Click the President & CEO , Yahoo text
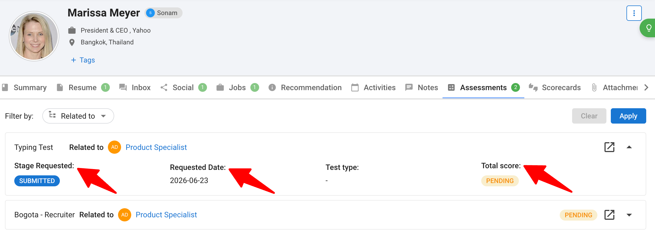 point(116,30)
